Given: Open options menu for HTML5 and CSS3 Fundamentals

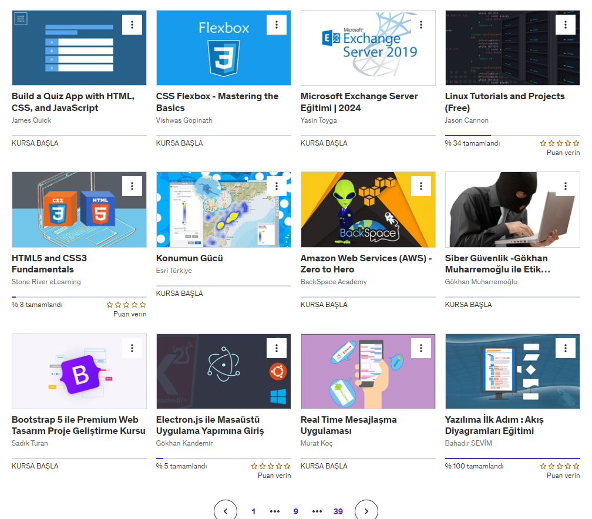Looking at the screenshot, I should pos(132,186).
